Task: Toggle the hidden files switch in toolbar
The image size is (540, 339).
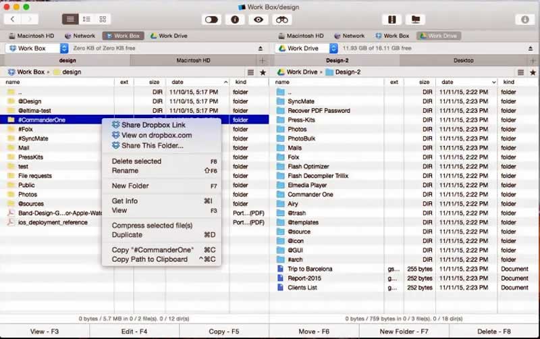Action: click(x=211, y=20)
